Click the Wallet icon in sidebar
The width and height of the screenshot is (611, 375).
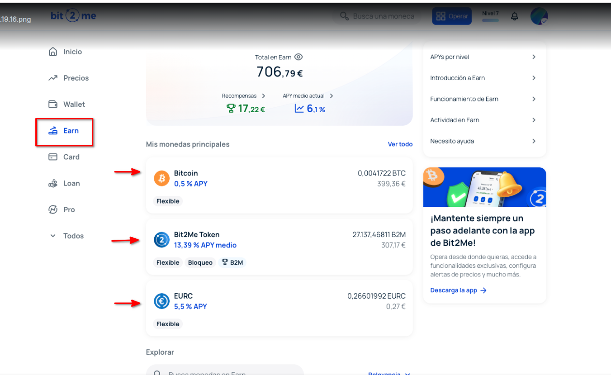click(53, 104)
